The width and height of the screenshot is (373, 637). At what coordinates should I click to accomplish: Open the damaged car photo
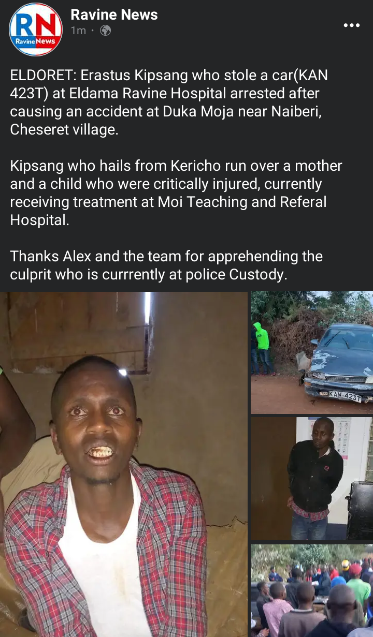(312, 352)
